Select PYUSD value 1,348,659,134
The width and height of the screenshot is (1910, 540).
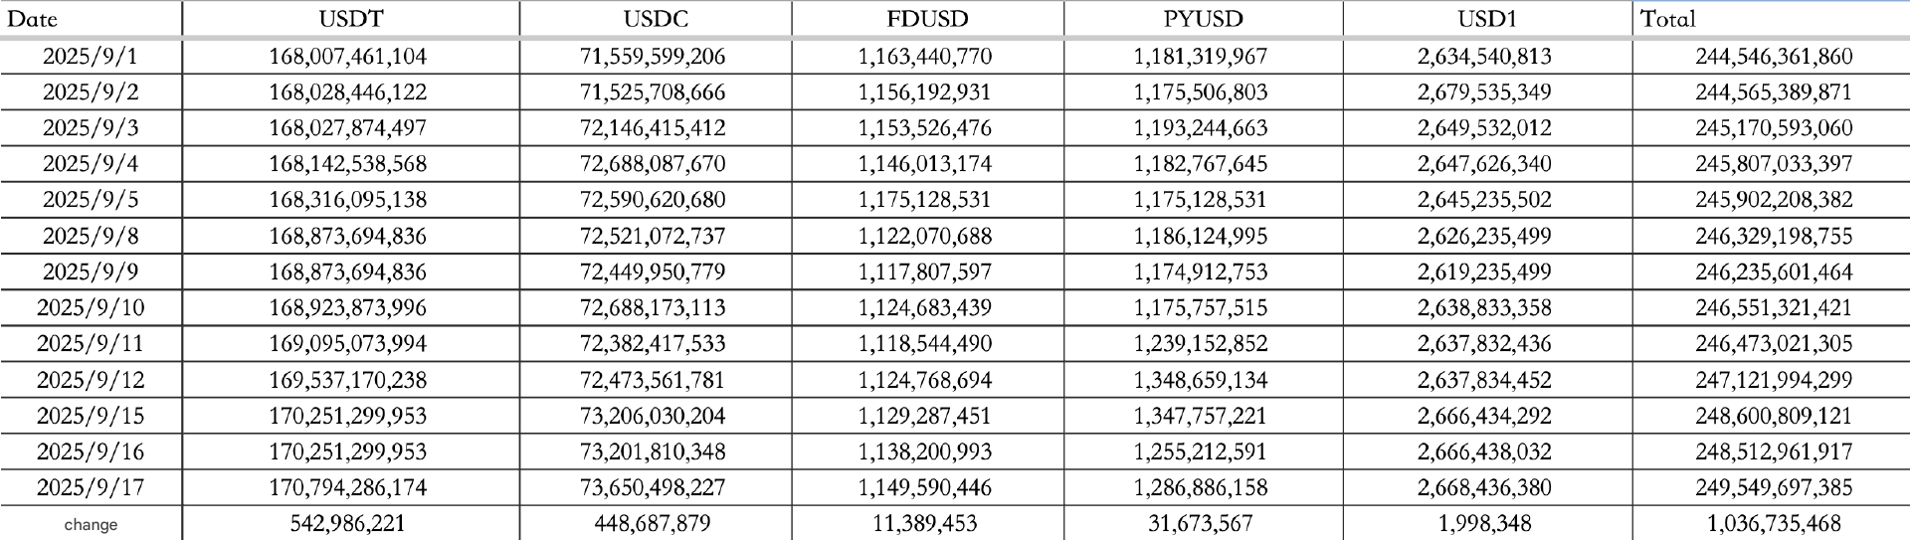pyautogui.click(x=1201, y=380)
